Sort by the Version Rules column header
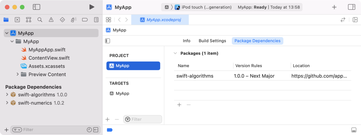 click(248, 66)
